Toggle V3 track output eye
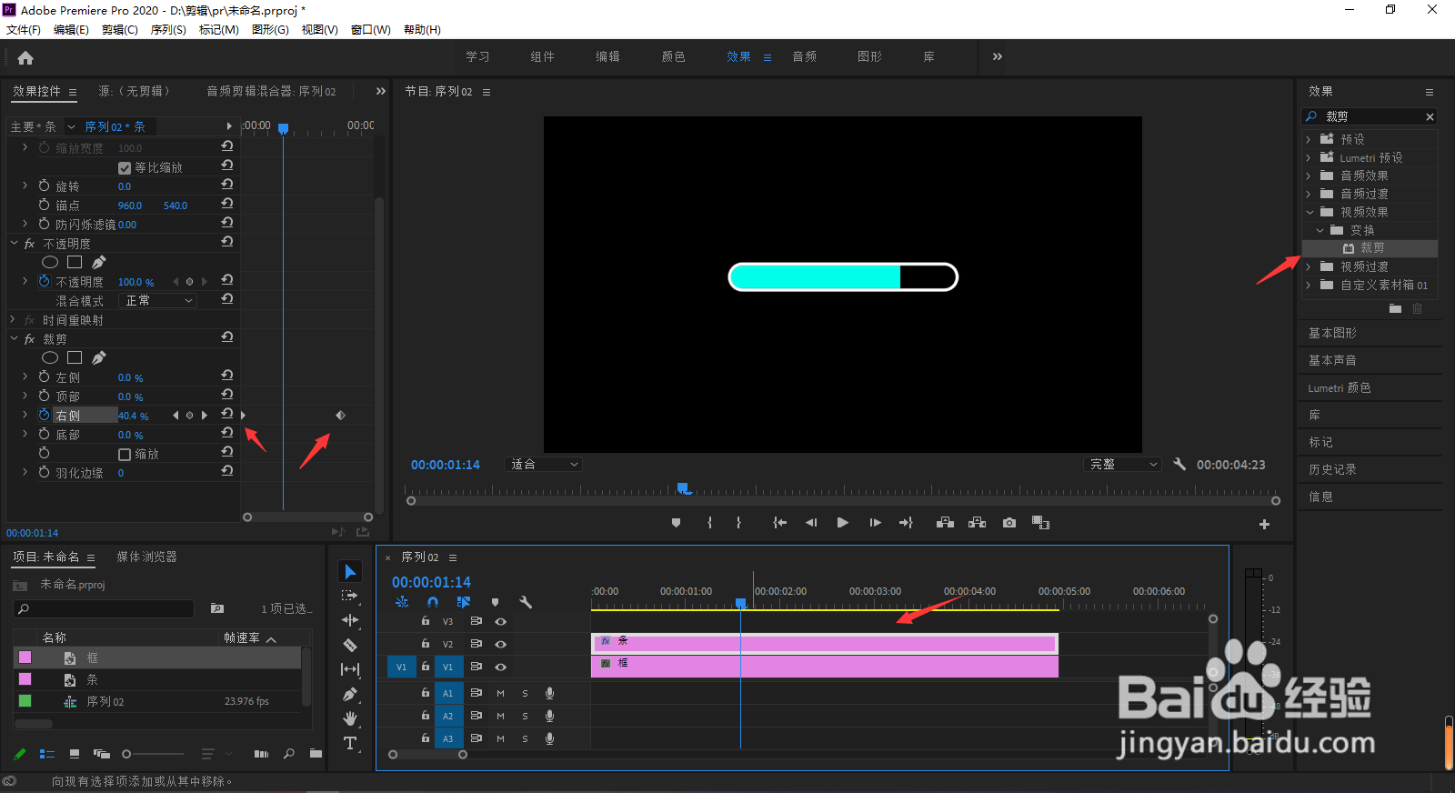This screenshot has height=793, width=1455. [x=500, y=621]
